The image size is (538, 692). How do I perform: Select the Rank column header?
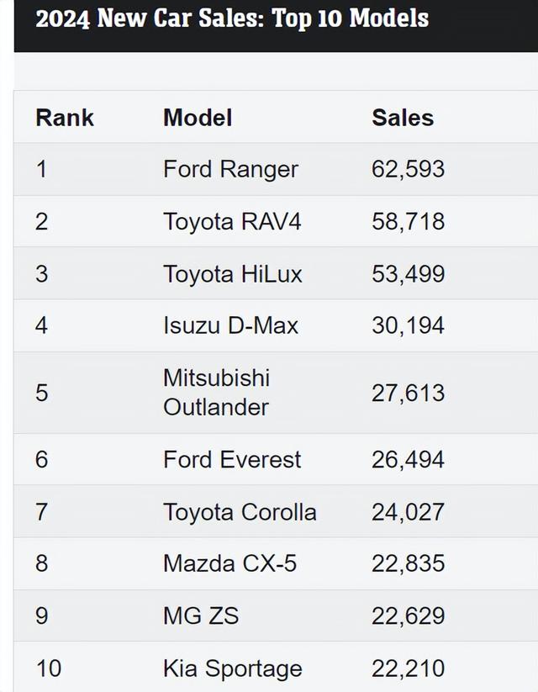click(65, 118)
